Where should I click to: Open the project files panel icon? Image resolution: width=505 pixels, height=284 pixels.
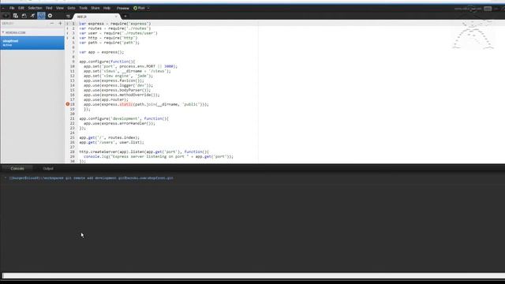pos(16,16)
